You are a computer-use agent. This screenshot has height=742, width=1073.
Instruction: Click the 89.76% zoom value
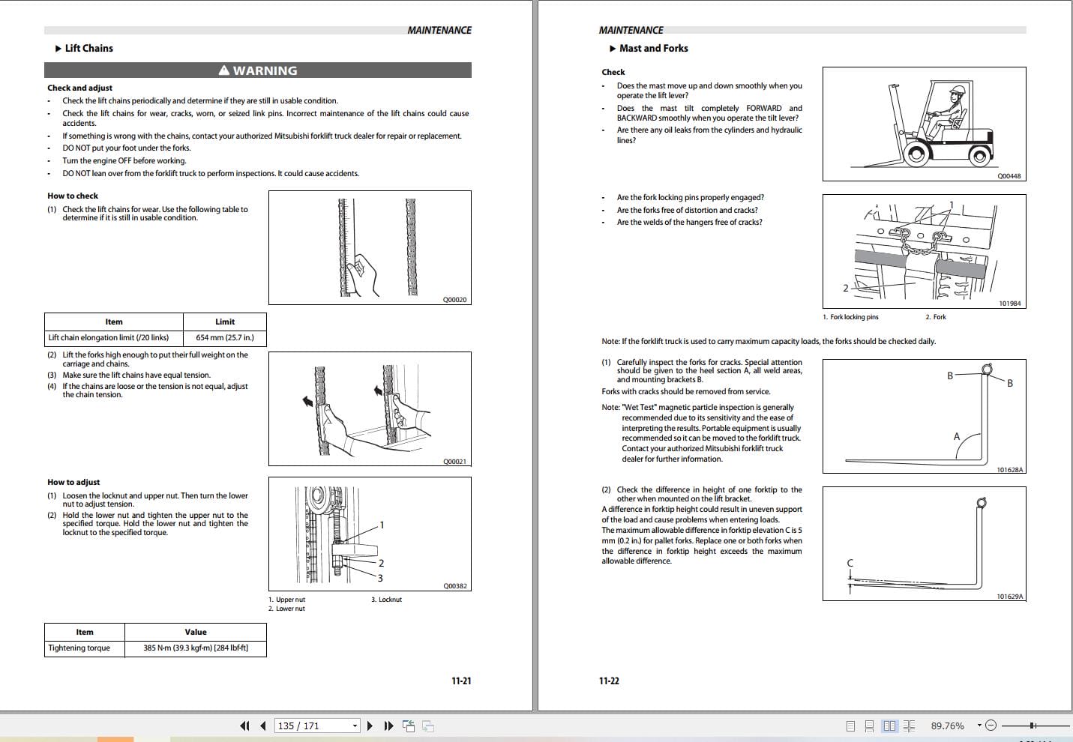[947, 726]
